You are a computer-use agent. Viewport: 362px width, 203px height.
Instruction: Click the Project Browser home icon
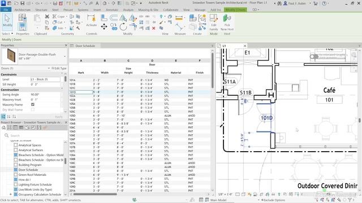point(4,127)
